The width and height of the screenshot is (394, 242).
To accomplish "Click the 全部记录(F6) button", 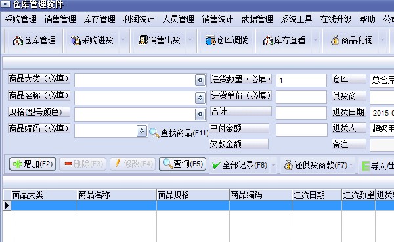I will click(x=240, y=165).
